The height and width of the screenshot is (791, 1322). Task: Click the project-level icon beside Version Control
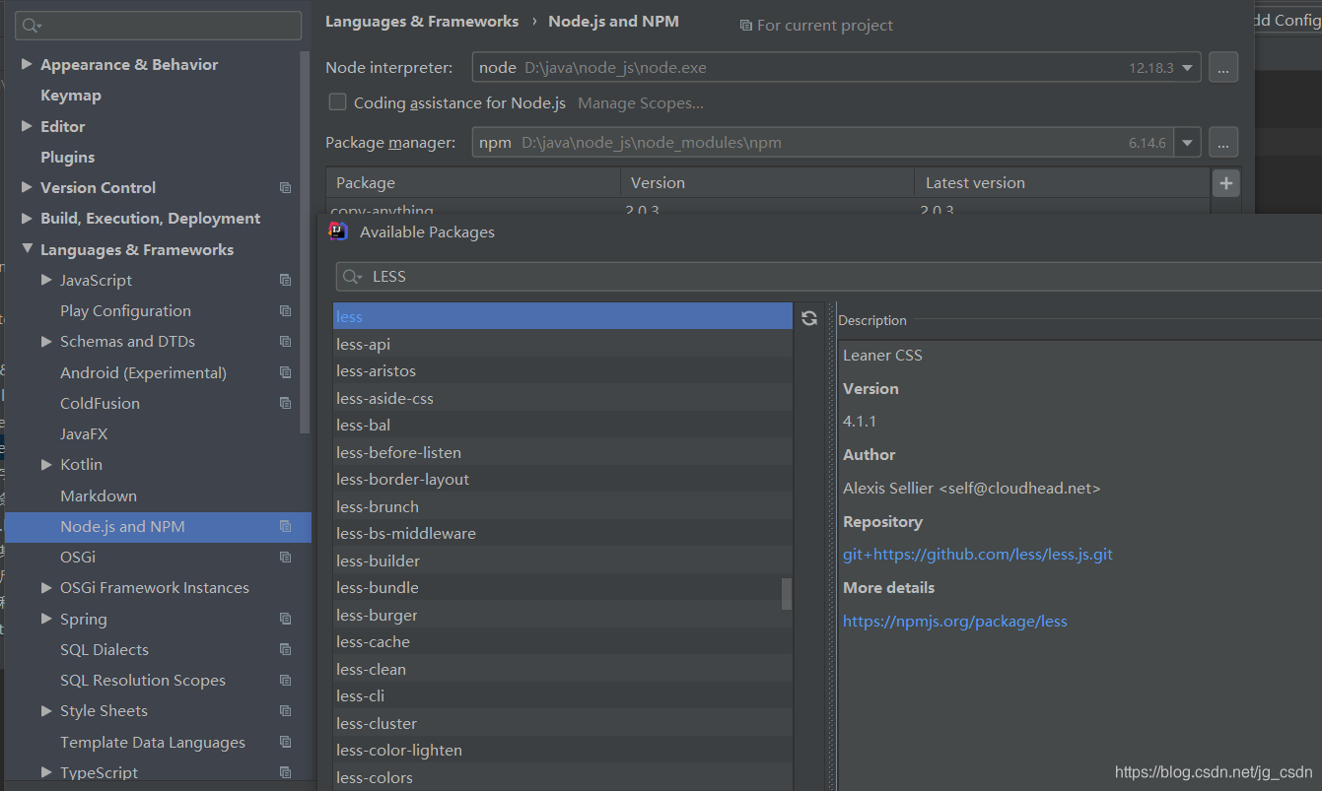[x=285, y=188]
